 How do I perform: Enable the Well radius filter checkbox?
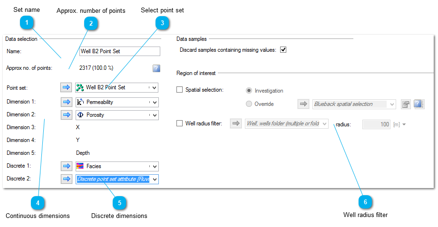pyautogui.click(x=179, y=123)
